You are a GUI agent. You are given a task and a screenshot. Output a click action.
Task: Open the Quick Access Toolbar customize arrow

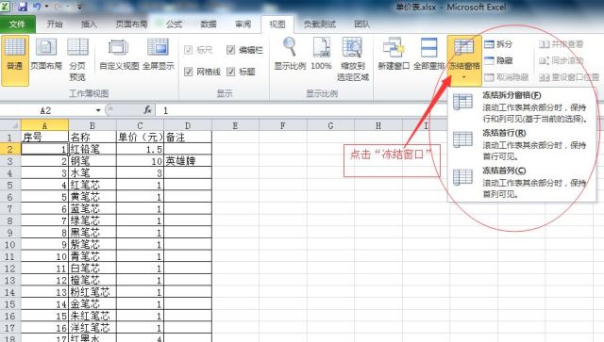pos(79,7)
